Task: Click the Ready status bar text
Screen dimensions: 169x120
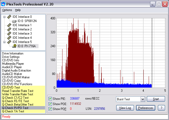Action: click(6, 117)
